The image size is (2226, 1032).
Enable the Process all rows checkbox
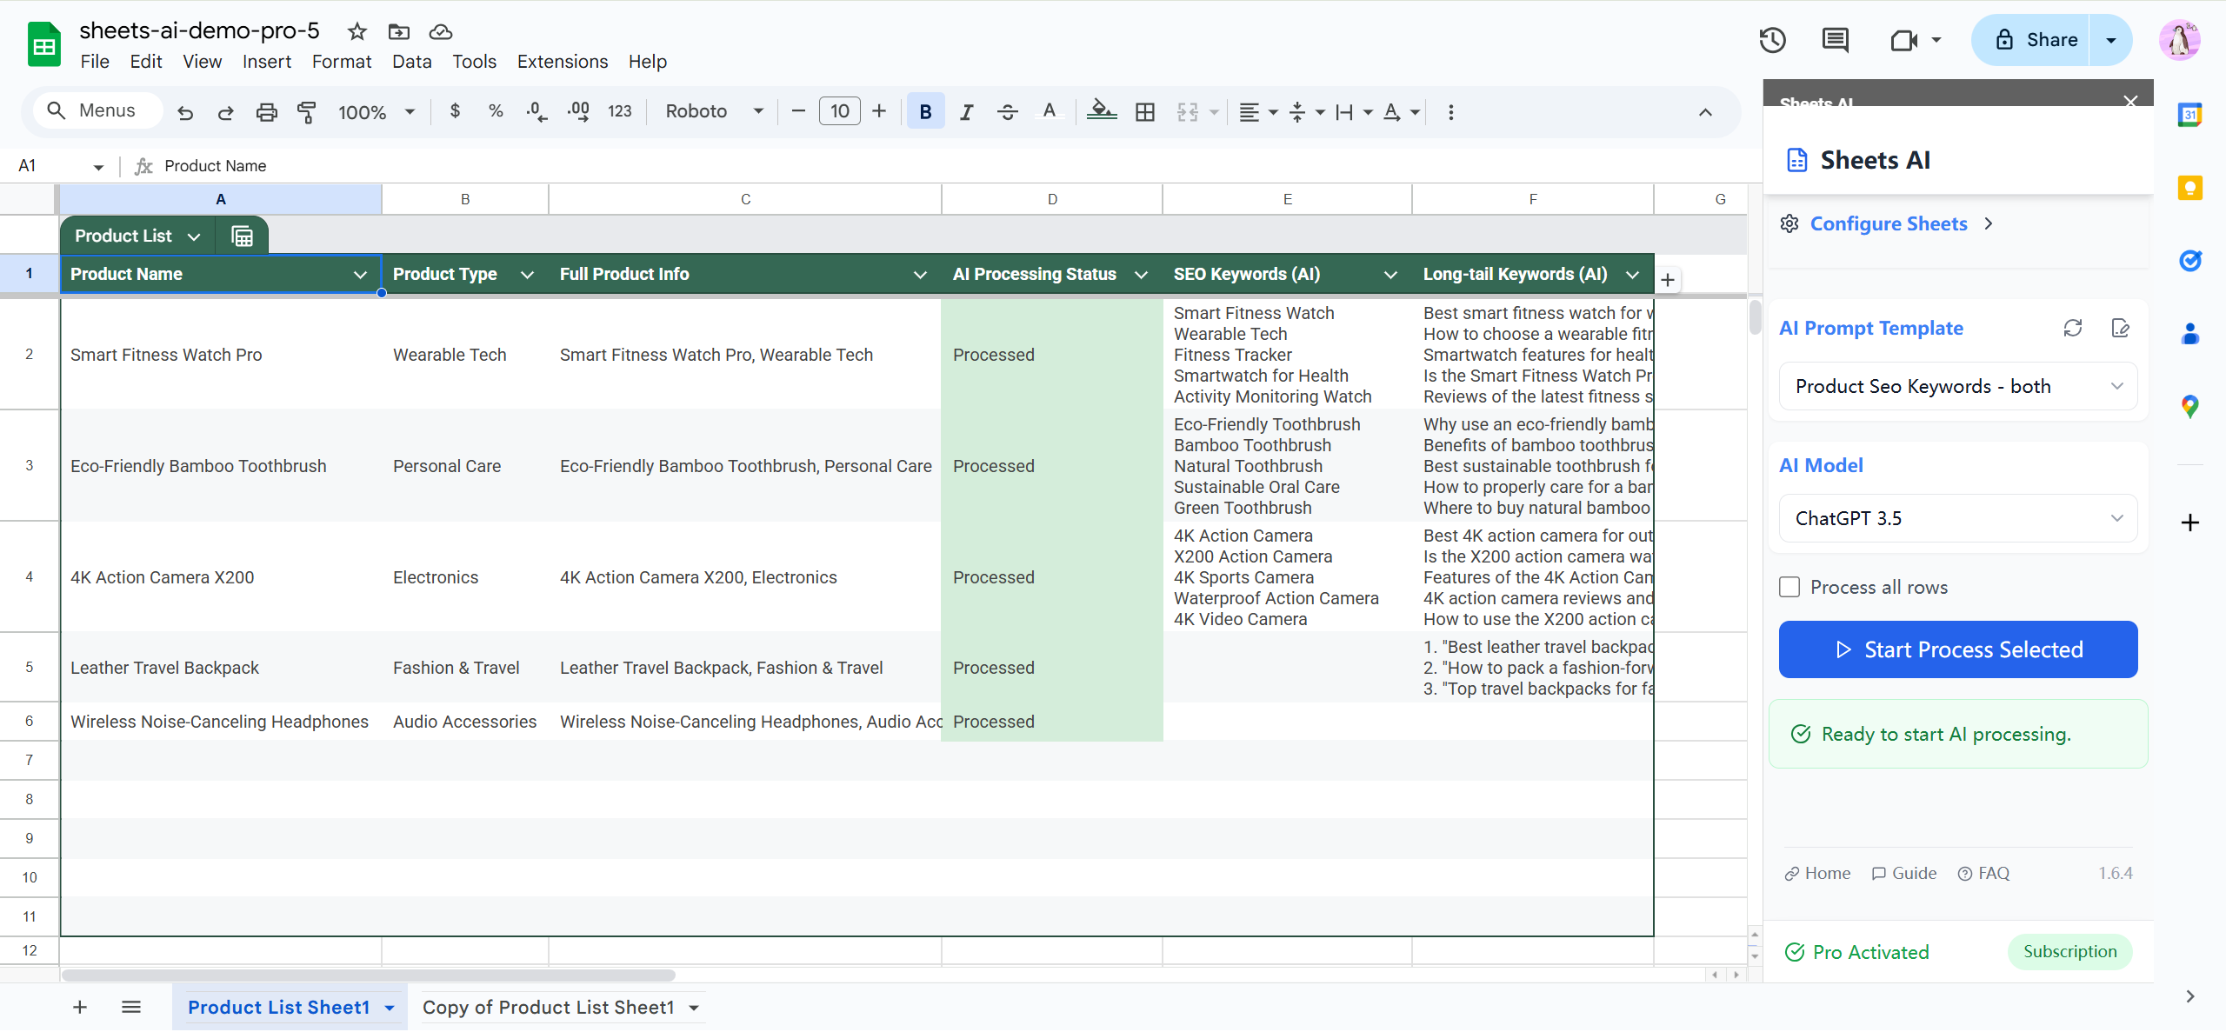pyautogui.click(x=1789, y=587)
